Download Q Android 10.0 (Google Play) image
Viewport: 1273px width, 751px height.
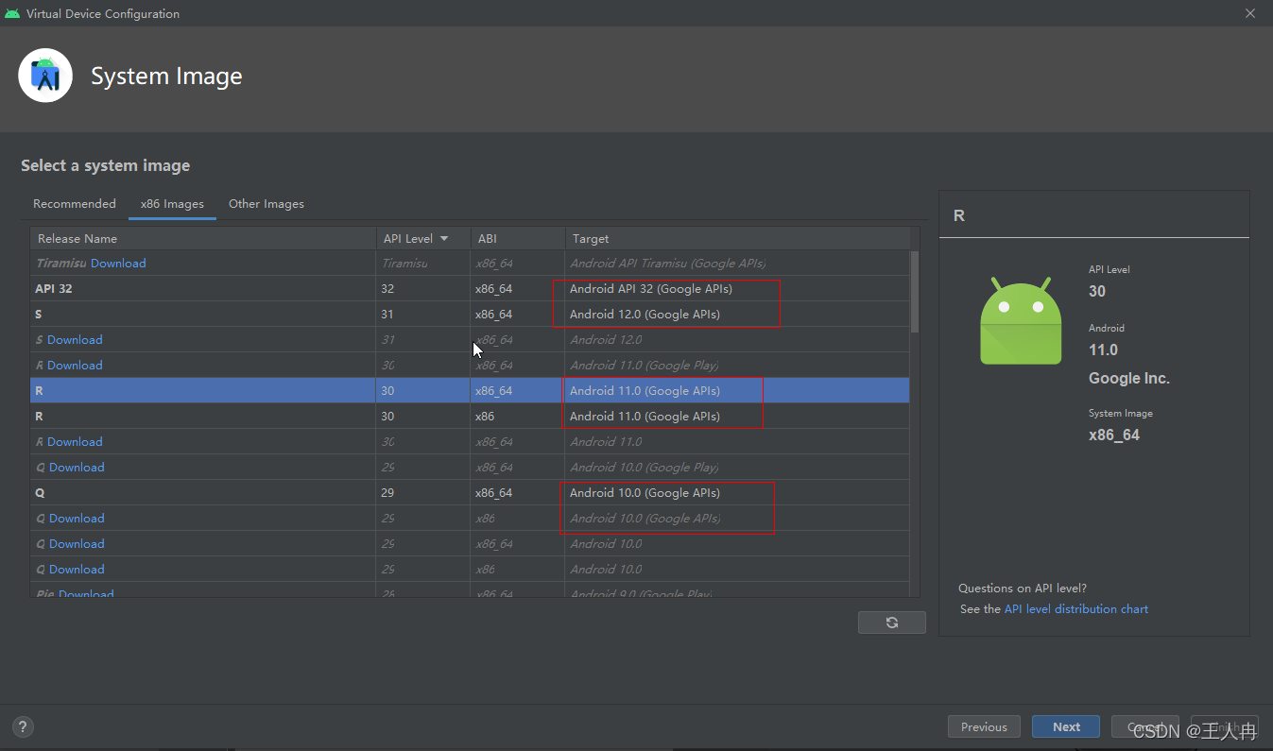tap(77, 468)
